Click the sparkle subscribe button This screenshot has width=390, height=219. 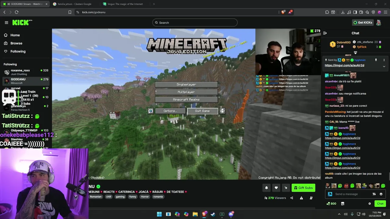(286, 188)
